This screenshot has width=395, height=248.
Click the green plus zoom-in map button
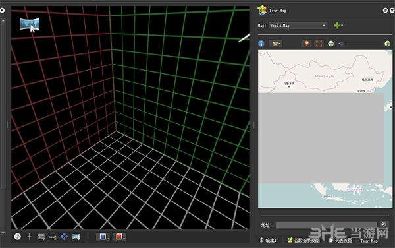(x=388, y=44)
